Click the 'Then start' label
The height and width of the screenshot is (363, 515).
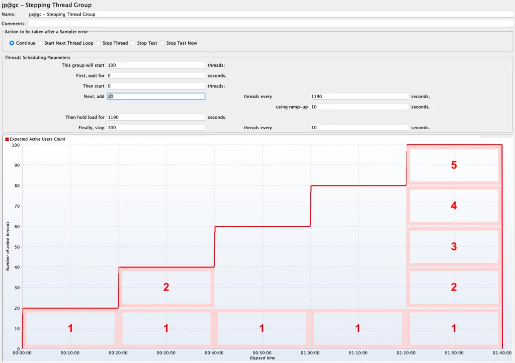[94, 86]
